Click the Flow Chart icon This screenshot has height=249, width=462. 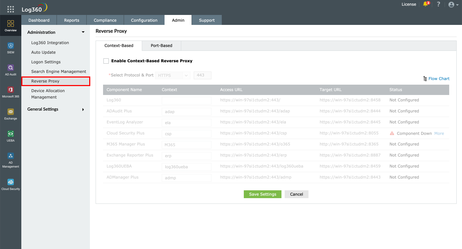coord(425,79)
